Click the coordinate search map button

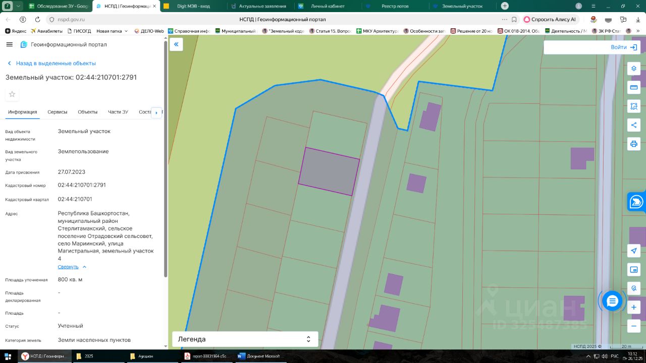click(x=634, y=288)
